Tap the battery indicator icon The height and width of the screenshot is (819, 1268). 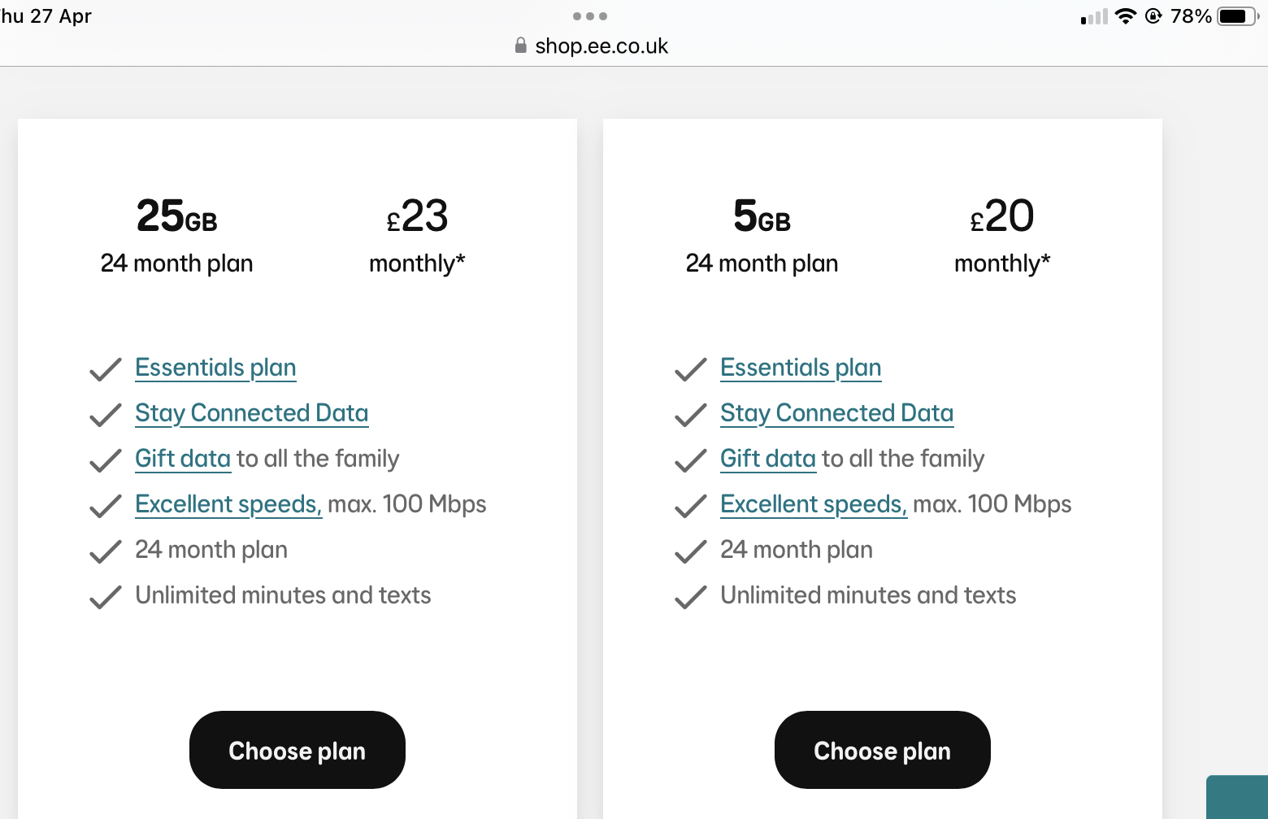pyautogui.click(x=1238, y=16)
